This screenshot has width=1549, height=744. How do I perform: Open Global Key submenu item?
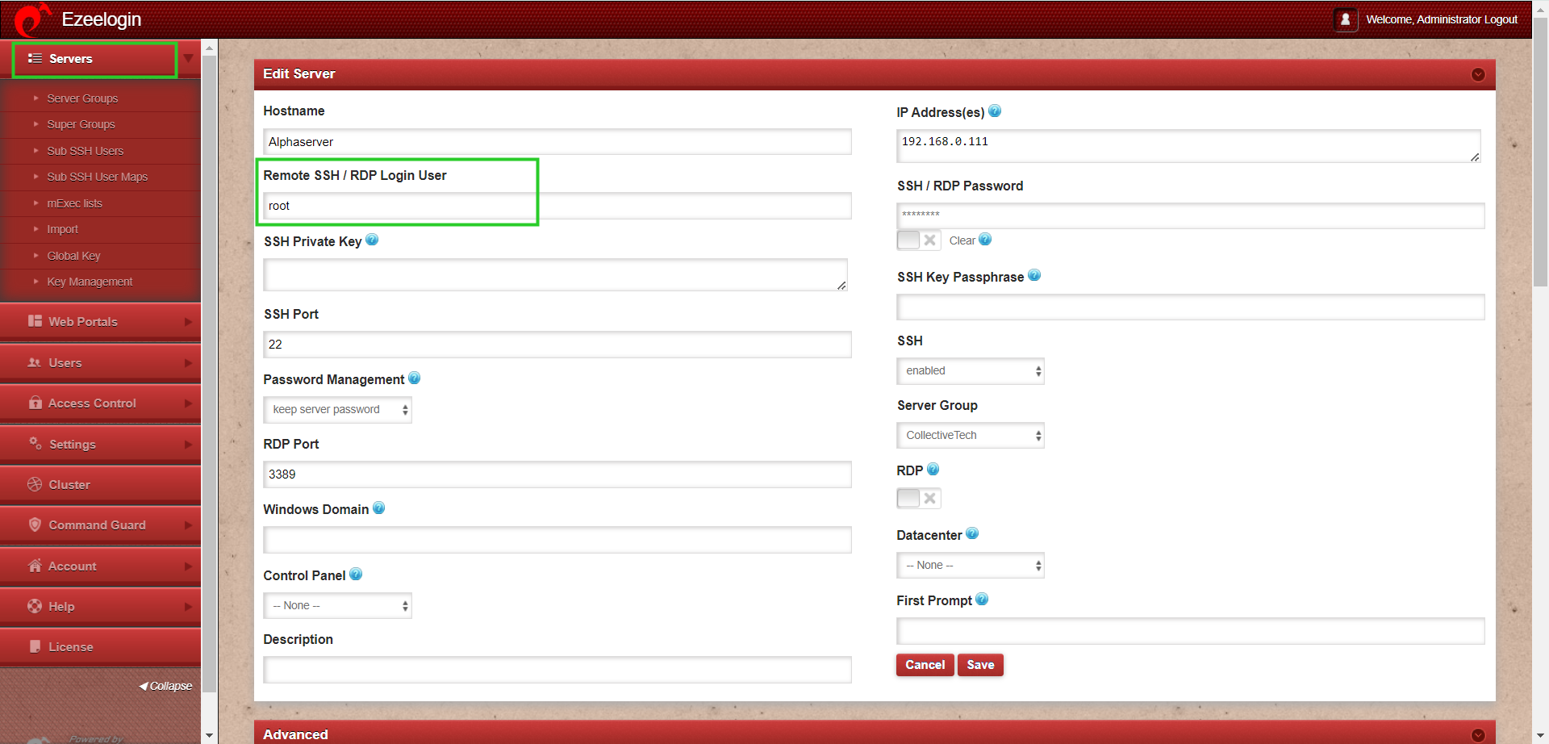pyautogui.click(x=73, y=256)
